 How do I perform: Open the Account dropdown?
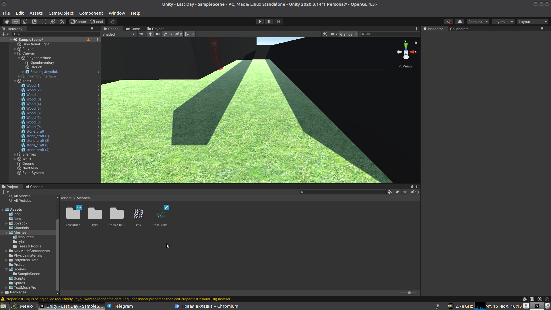click(478, 22)
